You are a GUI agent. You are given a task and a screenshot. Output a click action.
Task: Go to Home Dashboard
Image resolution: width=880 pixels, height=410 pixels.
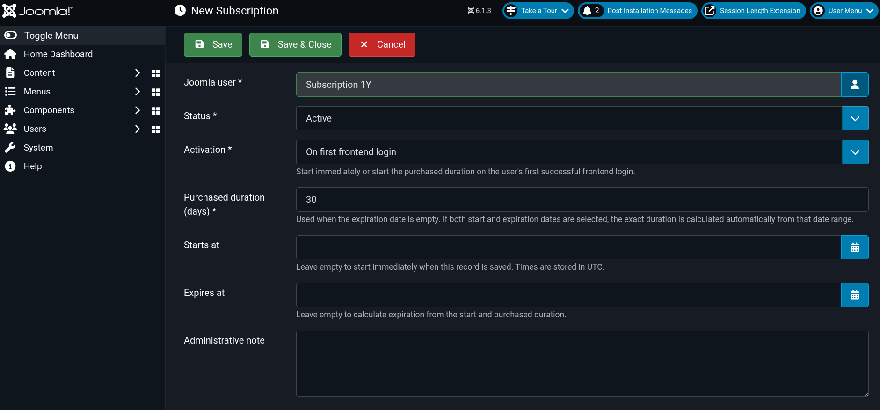[x=58, y=54]
